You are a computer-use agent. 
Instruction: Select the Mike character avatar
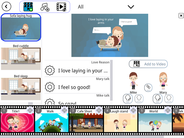(134, 81)
